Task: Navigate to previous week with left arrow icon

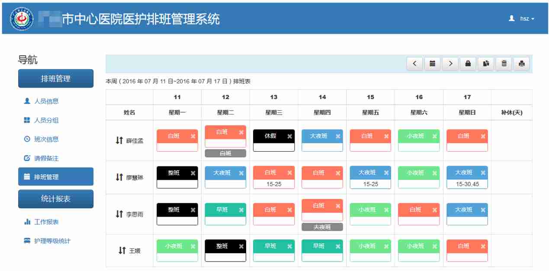Action: 414,64
